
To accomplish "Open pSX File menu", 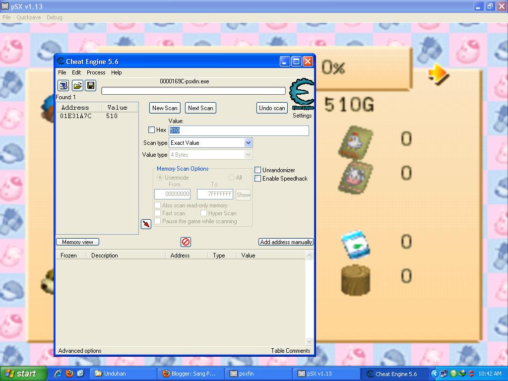I will (6, 17).
